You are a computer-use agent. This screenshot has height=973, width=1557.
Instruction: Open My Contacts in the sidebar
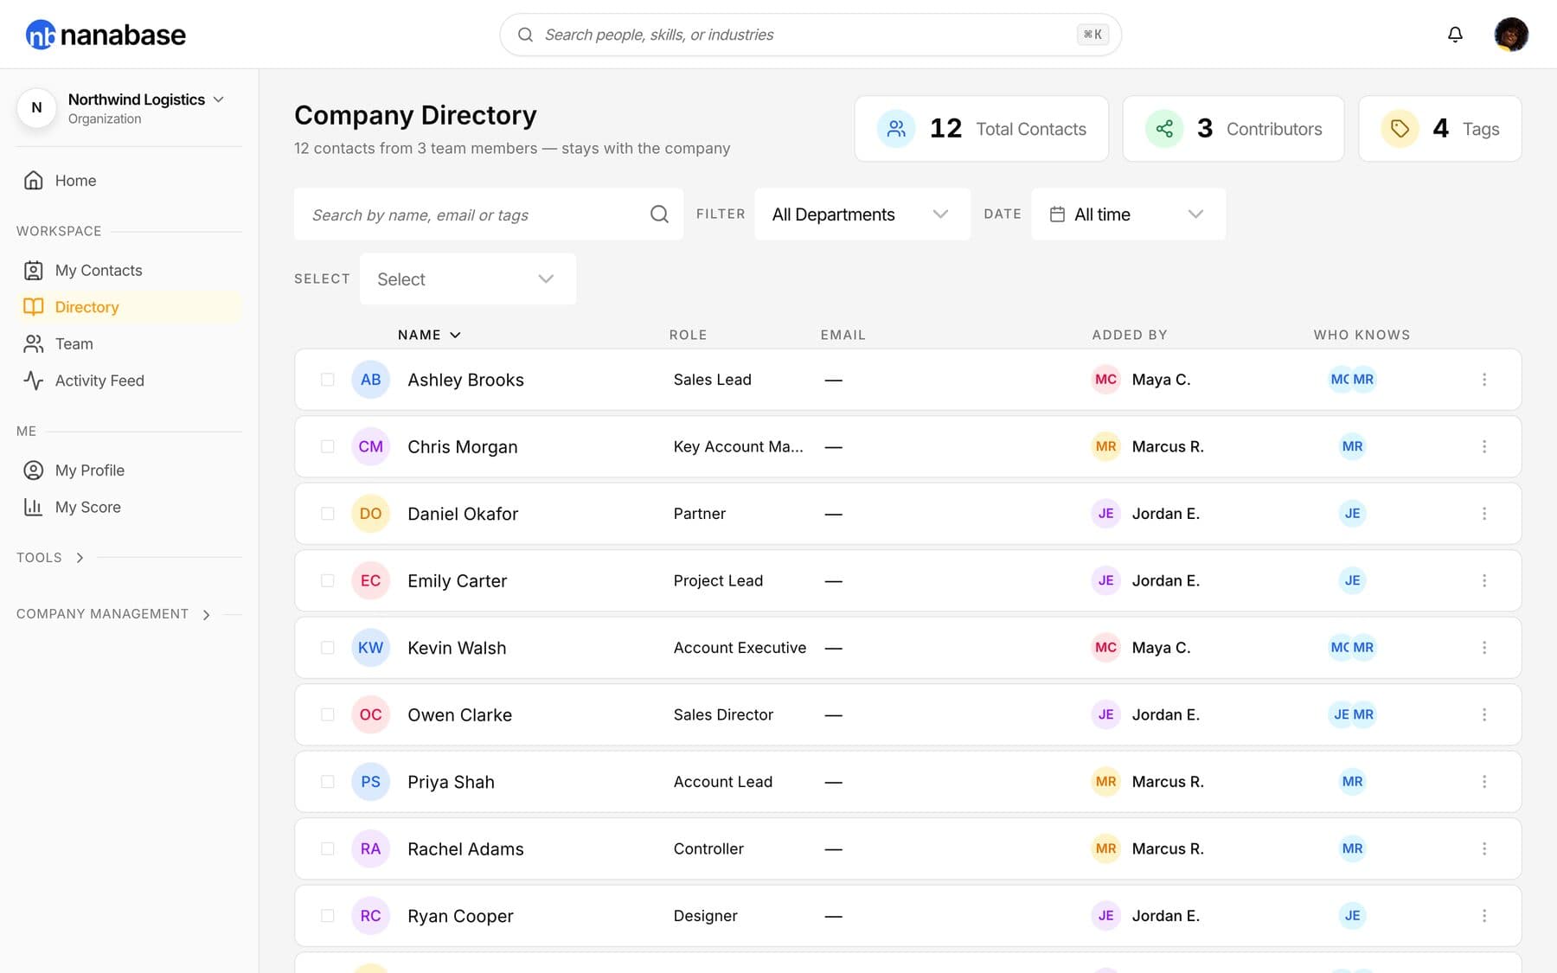[130, 271]
